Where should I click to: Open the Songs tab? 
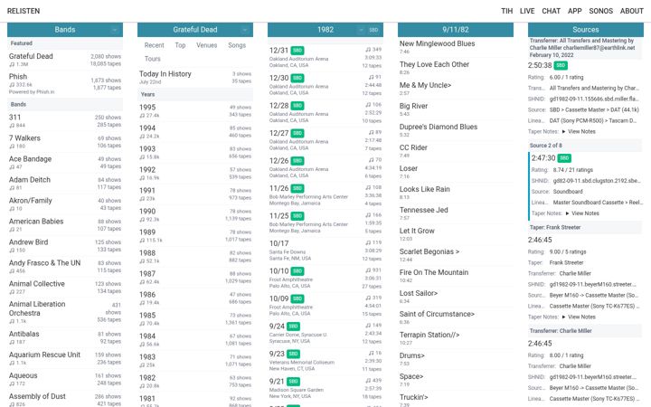[x=237, y=45]
